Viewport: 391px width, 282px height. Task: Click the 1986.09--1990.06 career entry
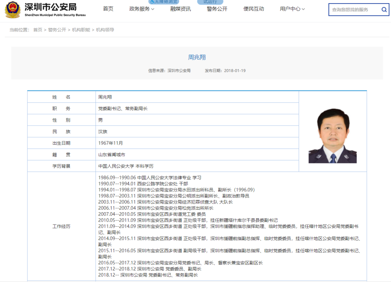(150, 178)
